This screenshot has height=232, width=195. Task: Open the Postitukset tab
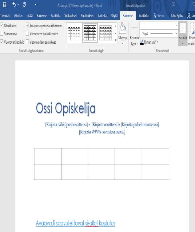coord(87,16)
